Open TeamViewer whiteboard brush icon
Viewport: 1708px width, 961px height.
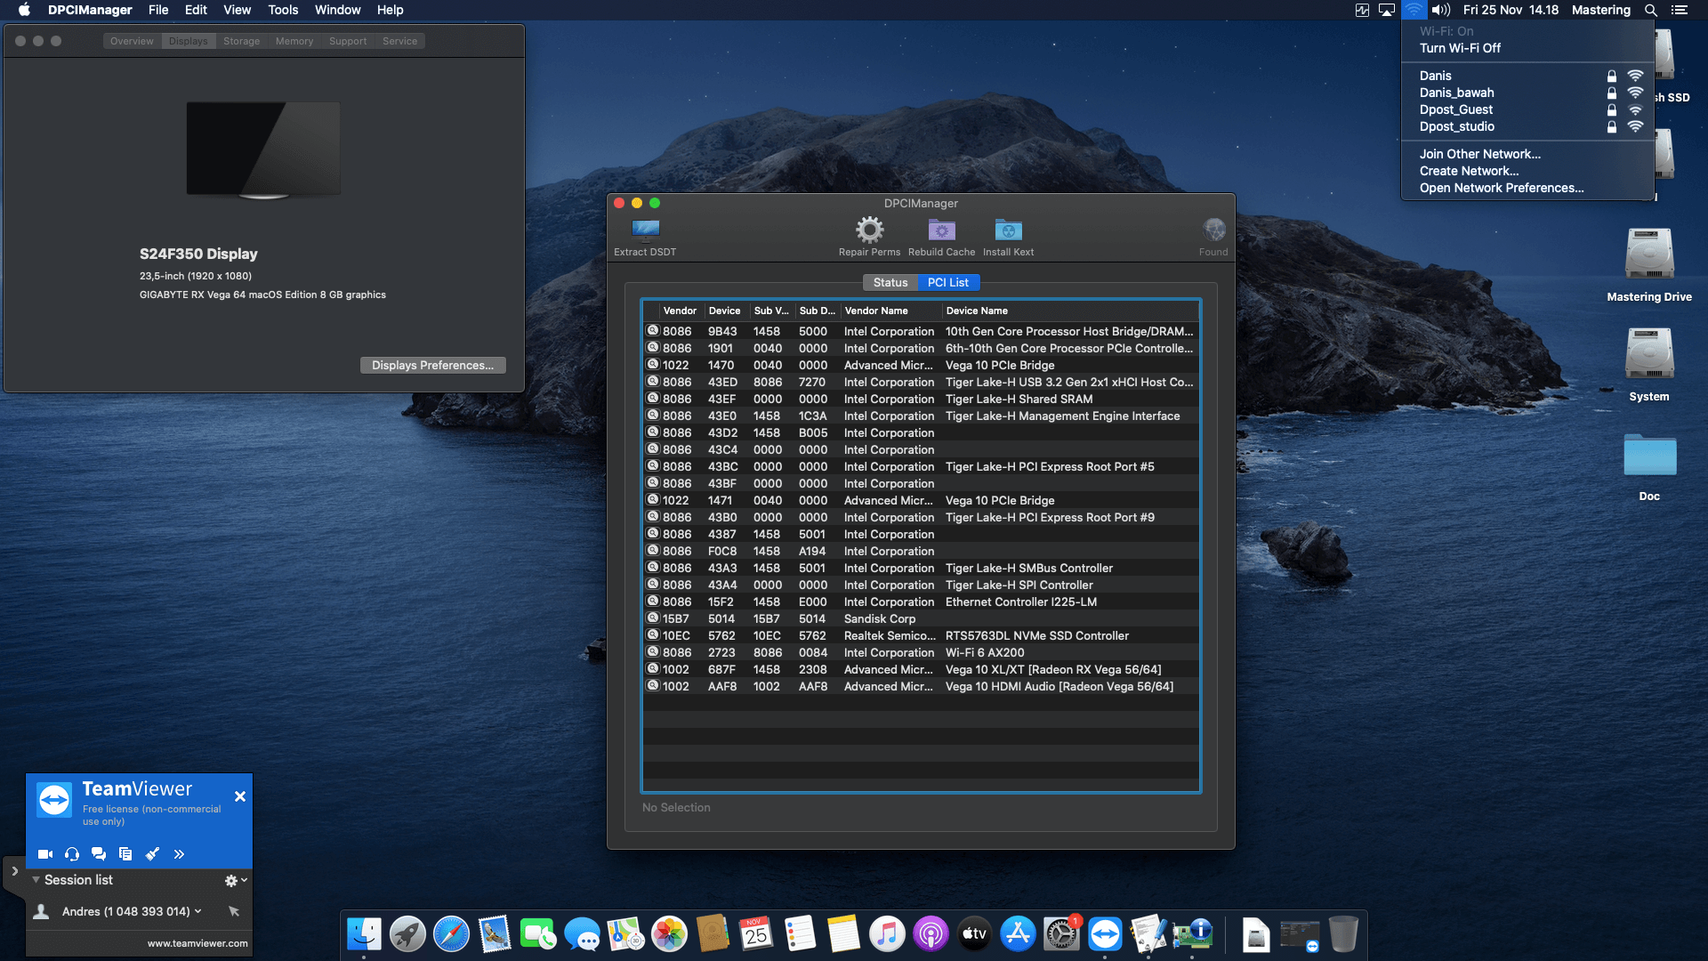point(152,854)
